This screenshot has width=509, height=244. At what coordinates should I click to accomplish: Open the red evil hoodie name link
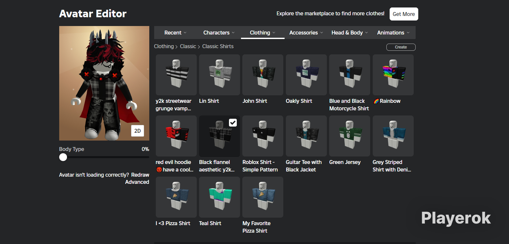click(175, 166)
